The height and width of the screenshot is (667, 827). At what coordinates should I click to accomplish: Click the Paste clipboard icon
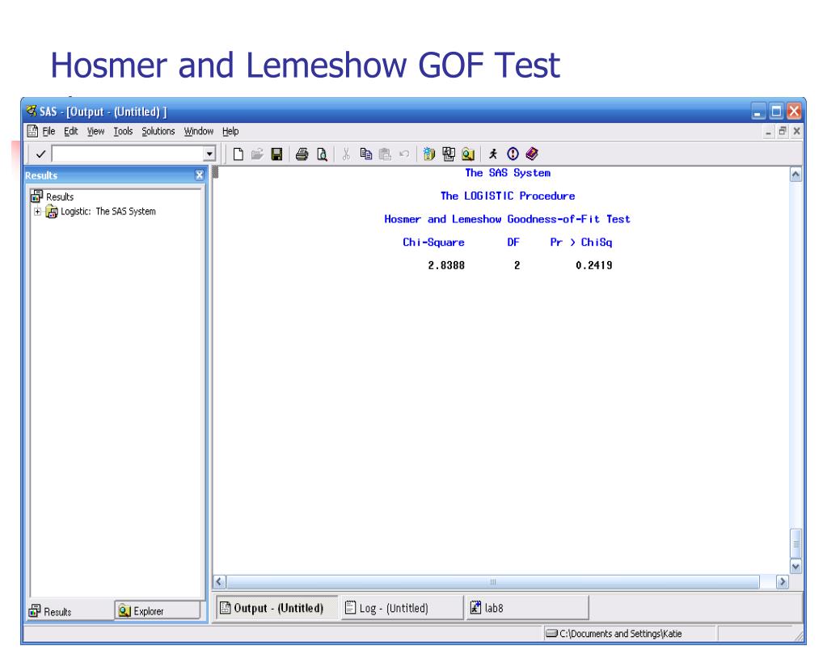(x=385, y=154)
